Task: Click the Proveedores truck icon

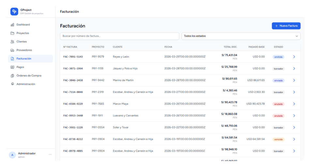Action: (x=12, y=50)
